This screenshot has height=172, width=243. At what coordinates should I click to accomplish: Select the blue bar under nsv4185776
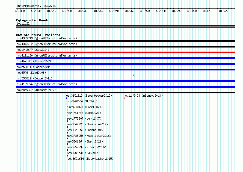click(x=126, y=87)
